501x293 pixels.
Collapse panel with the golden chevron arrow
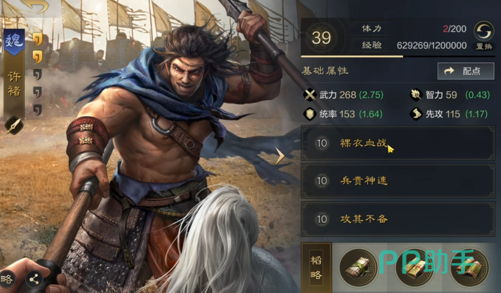click(x=280, y=156)
